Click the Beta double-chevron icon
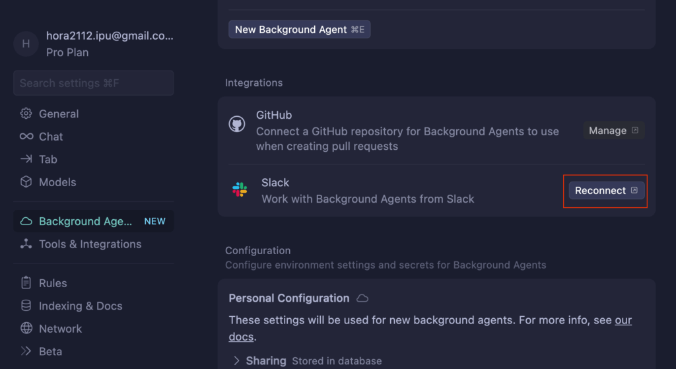 point(26,351)
